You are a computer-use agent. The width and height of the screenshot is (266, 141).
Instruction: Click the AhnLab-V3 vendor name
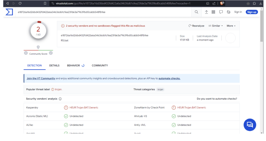point(141,116)
